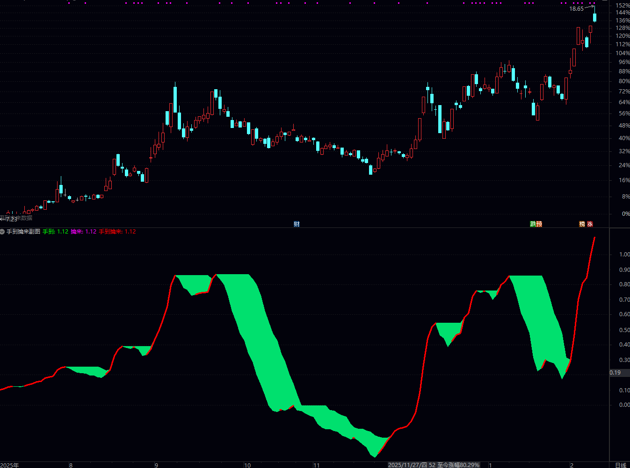Click the 0% label on price axis
The image size is (630, 468).
pos(626,214)
